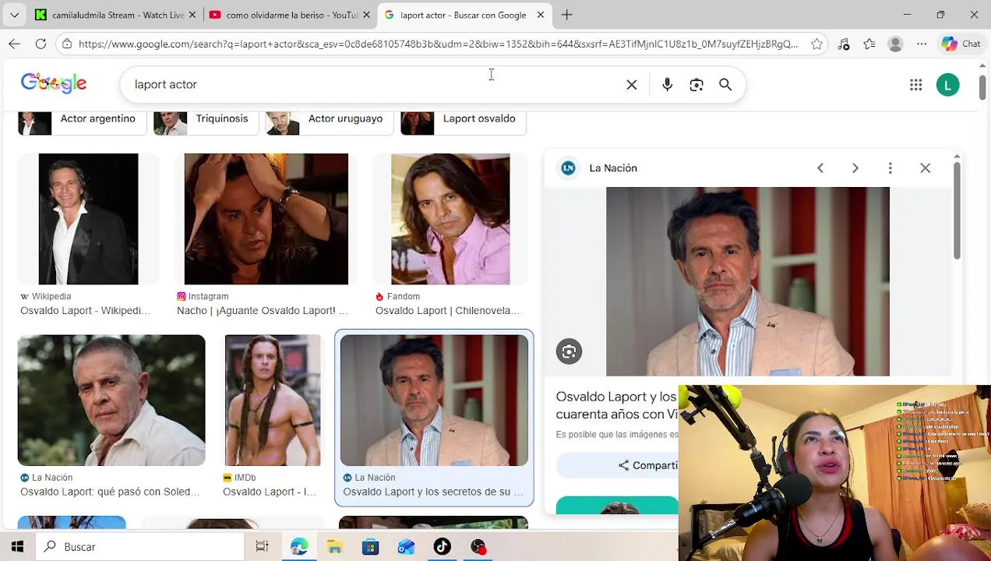Go back to previous page
Image resolution: width=991 pixels, height=561 pixels.
click(15, 44)
